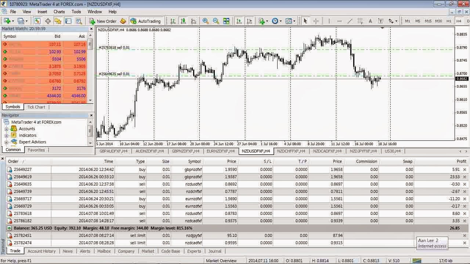Viewport: 470px width, 264px height.
Task: Switch to Navigator Favorites tab
Action: click(x=36, y=150)
